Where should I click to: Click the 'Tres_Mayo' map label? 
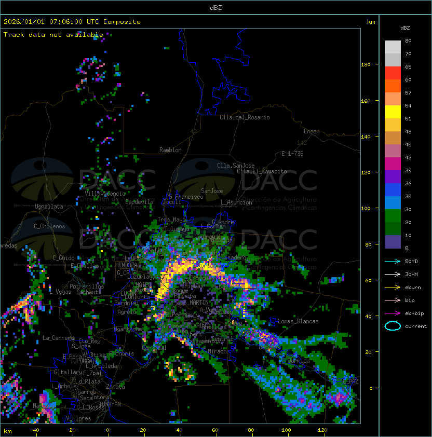[x=172, y=220]
